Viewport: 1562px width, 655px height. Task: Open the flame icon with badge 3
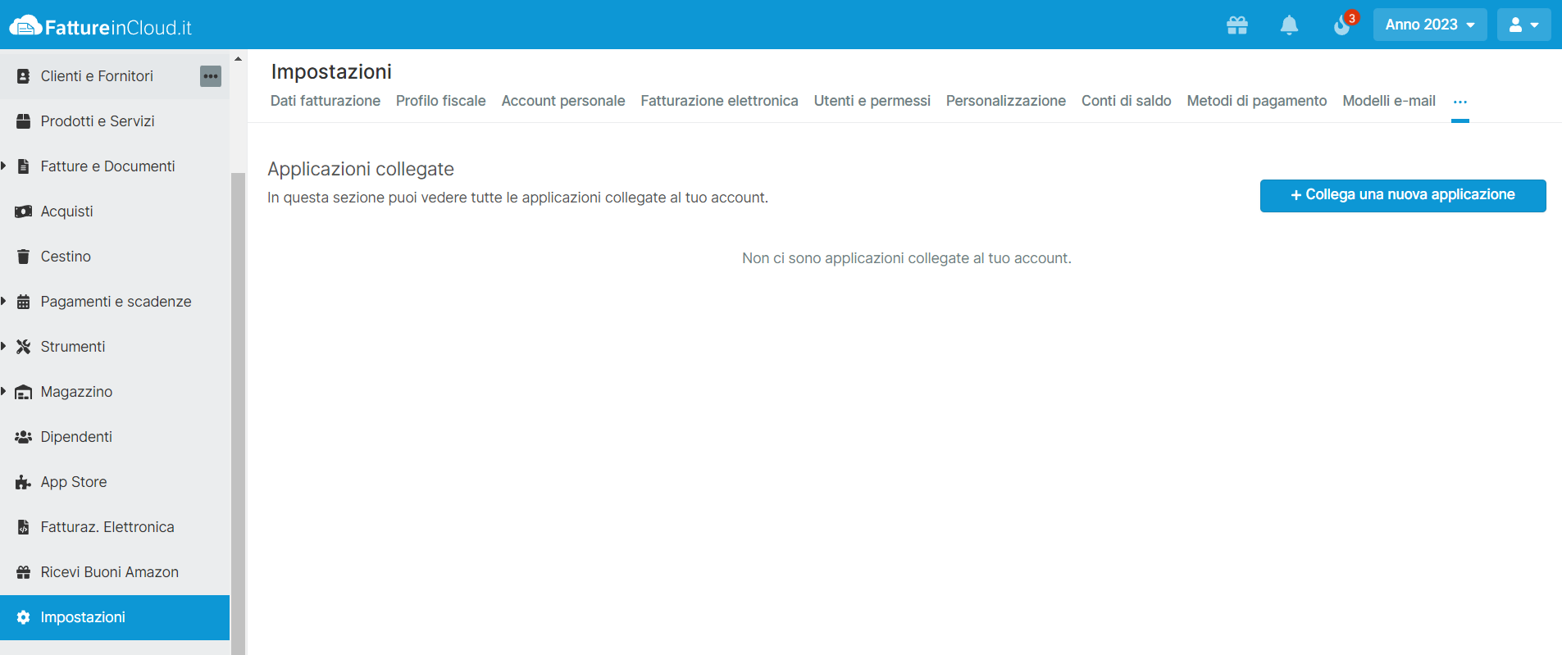point(1342,25)
